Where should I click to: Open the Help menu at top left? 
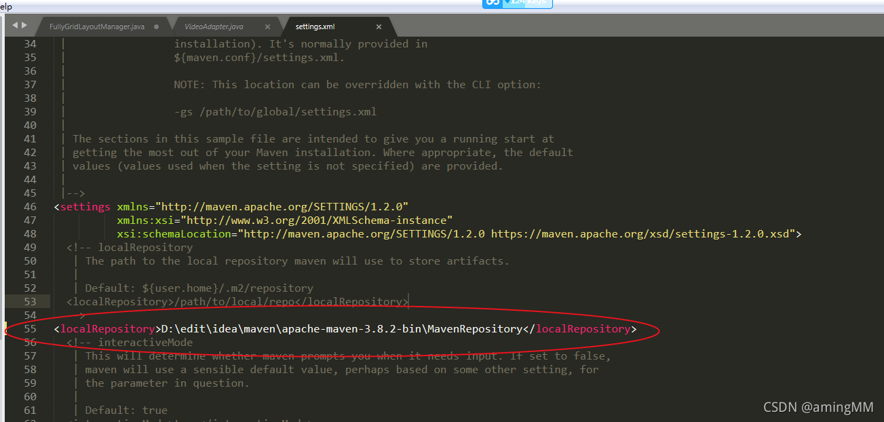6,6
